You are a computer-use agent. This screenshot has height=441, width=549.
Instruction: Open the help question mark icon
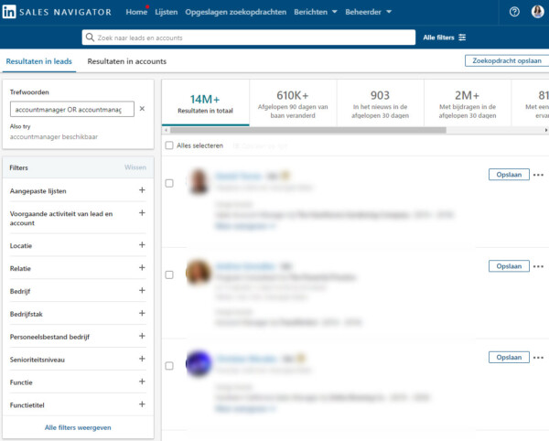tap(513, 12)
